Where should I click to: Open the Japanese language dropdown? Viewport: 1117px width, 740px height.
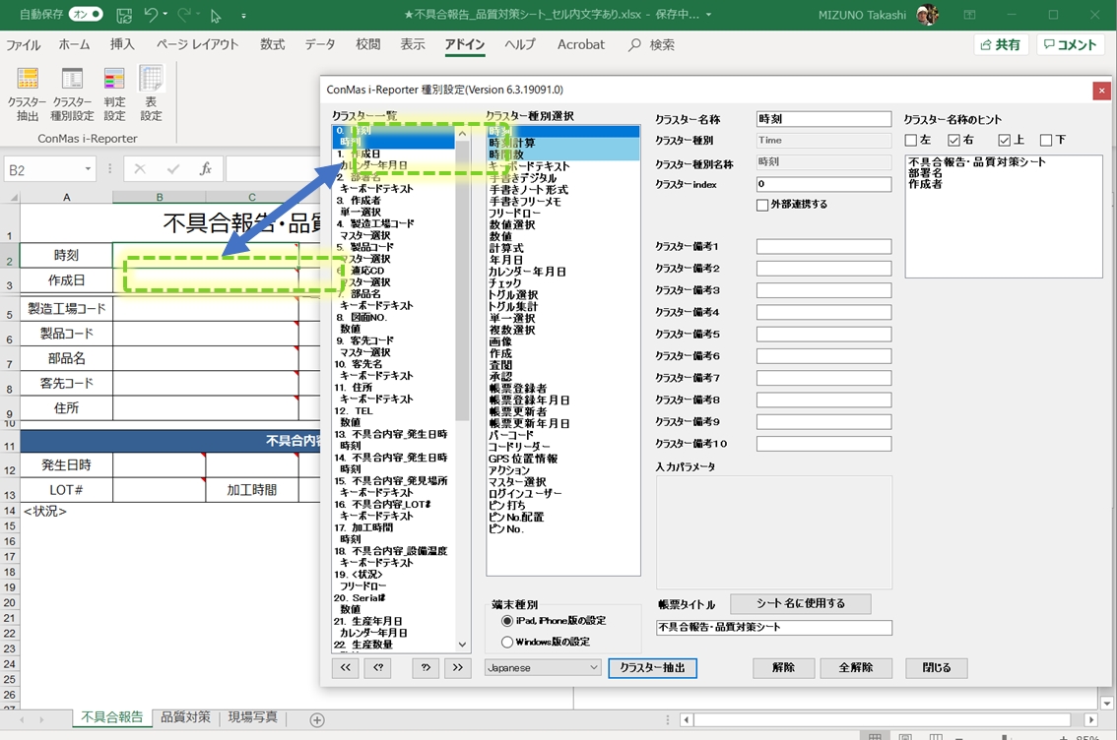pos(543,667)
